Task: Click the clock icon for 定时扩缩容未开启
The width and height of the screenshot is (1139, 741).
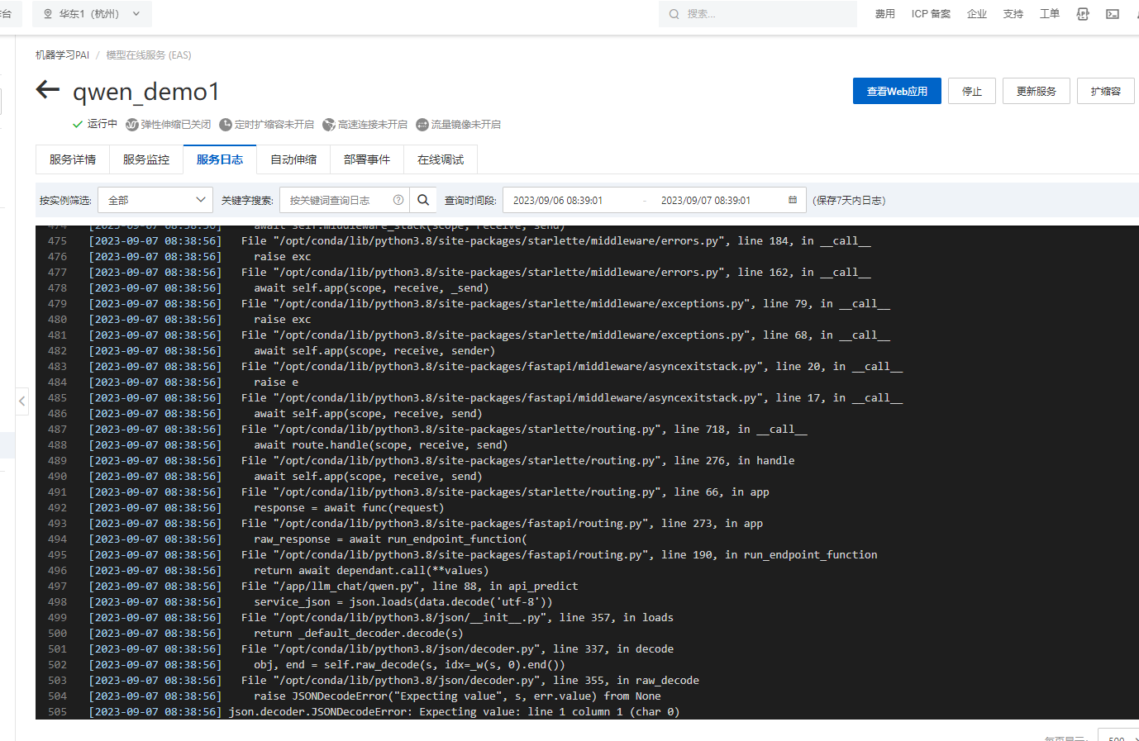Action: point(226,125)
